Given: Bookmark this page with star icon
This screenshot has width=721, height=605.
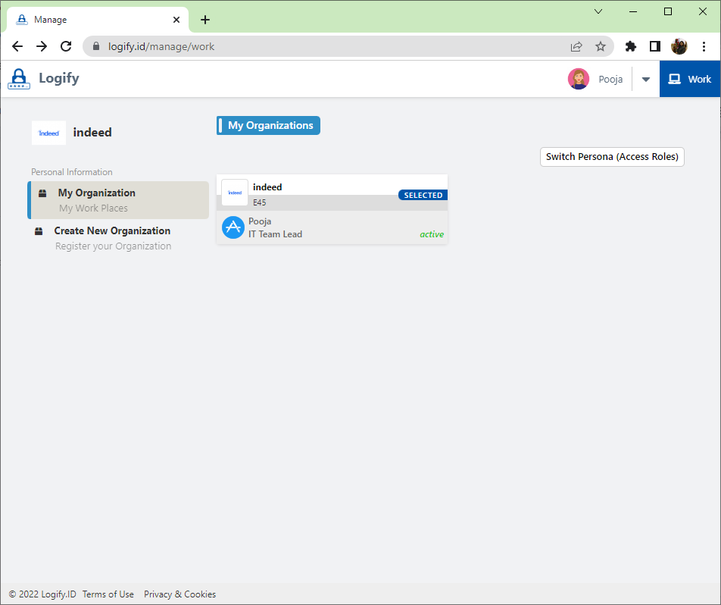Looking at the screenshot, I should 601,46.
